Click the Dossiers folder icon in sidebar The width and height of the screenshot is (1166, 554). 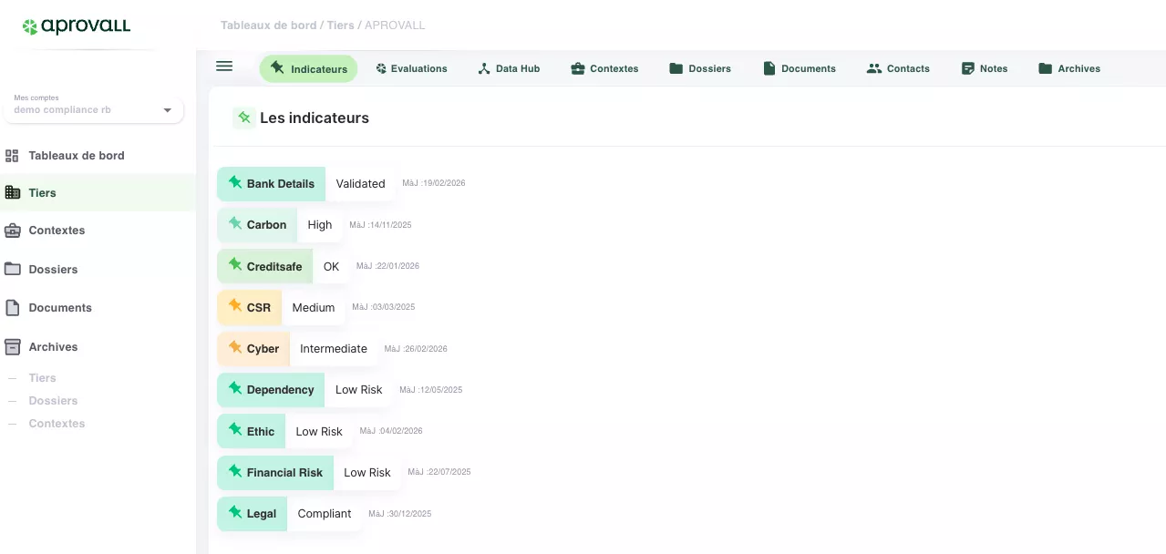tap(12, 269)
